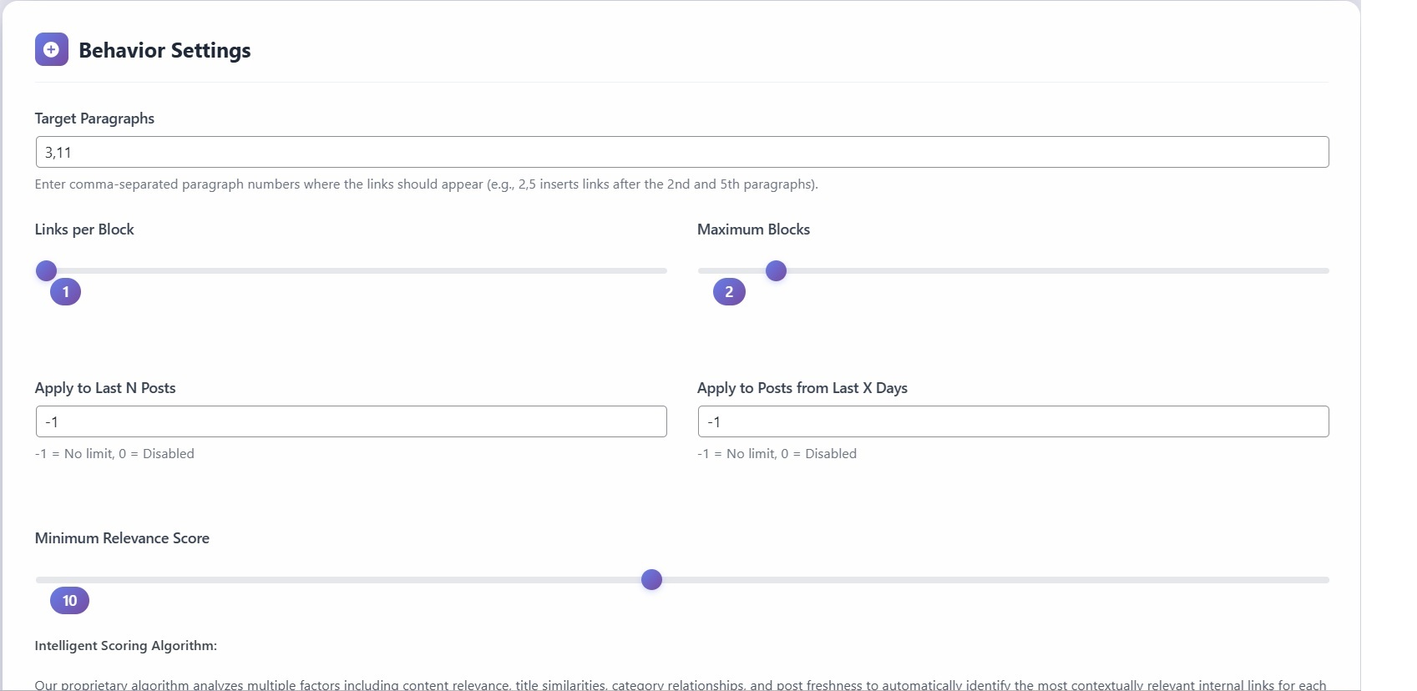
Task: Click the Intelligent Scoring Algorithm heading
Action: 126,646
